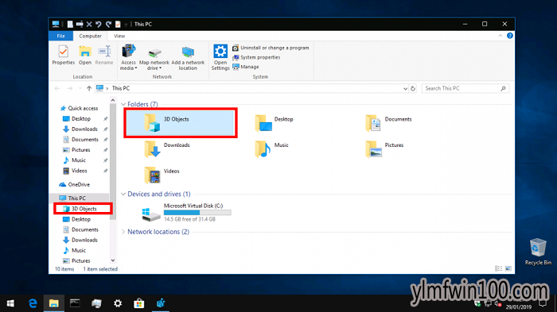Screen dimensions: 557x312
Task: Open the File menu tab
Action: [60, 36]
